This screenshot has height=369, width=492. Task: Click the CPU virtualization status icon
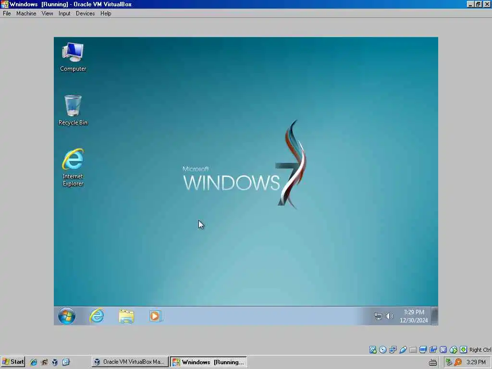click(443, 350)
